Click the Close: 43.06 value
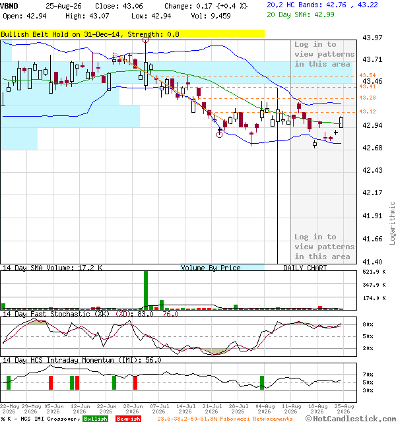This screenshot has height=422, width=396. (x=119, y=6)
